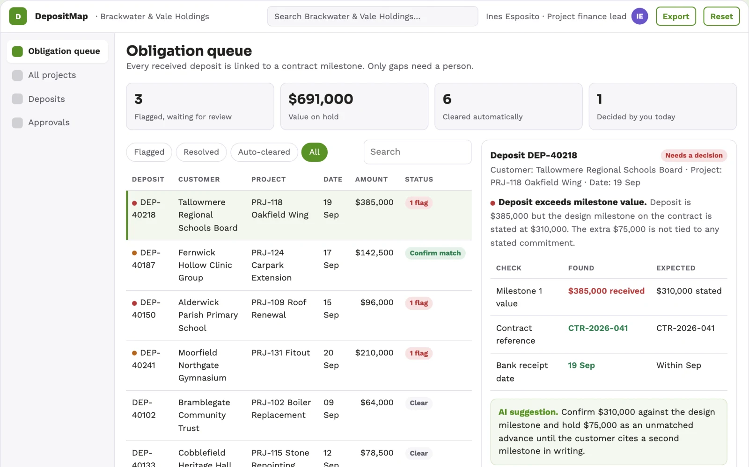Click the Cleared automatically card
This screenshot has width=749, height=467.
[508, 107]
